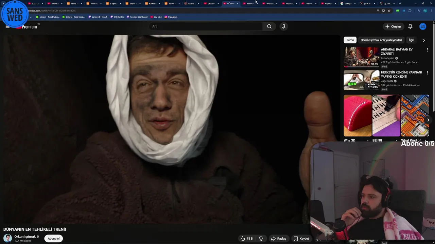The image size is (435, 244).
Task: Bookmark this page with star icon
Action: click(x=389, y=11)
